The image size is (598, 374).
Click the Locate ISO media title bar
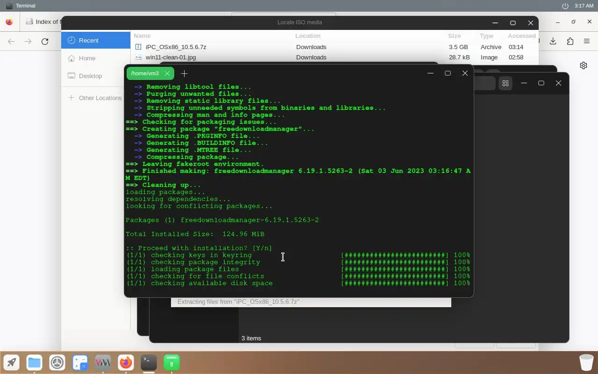pos(299,22)
